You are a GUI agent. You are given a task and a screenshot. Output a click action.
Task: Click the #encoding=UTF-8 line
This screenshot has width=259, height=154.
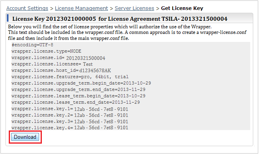[32, 45]
